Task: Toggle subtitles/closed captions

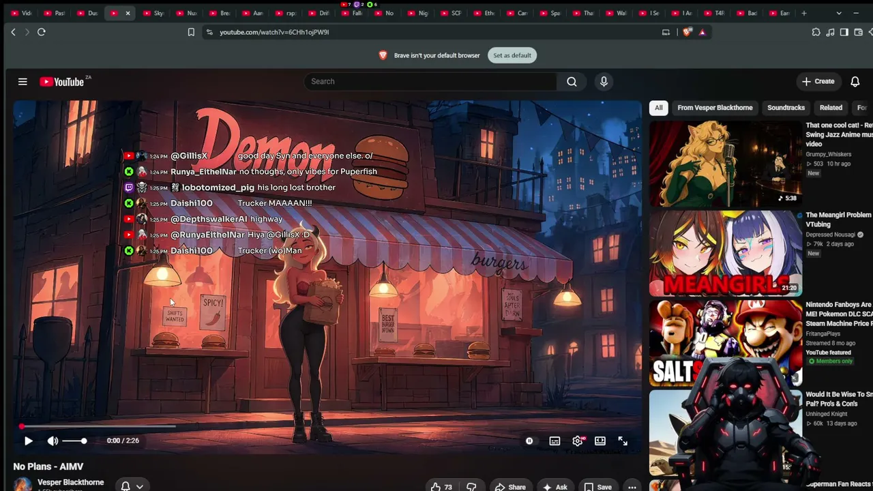Action: click(554, 441)
